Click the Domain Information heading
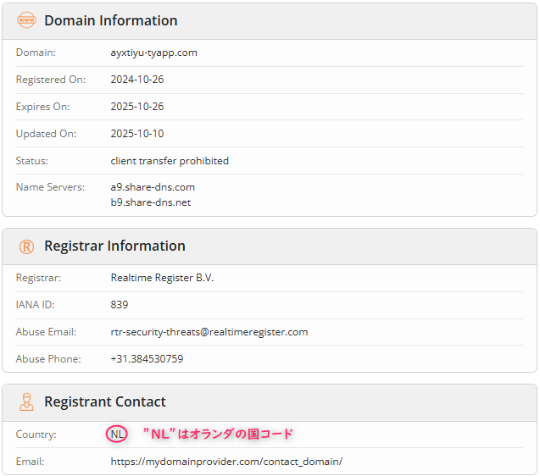The height and width of the screenshot is (476, 540). [110, 20]
